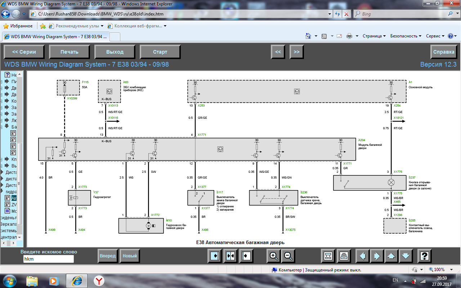Pan the diagram left with arrow icon
Image resolution: width=461 pixels, height=288 pixels.
[x=362, y=256]
